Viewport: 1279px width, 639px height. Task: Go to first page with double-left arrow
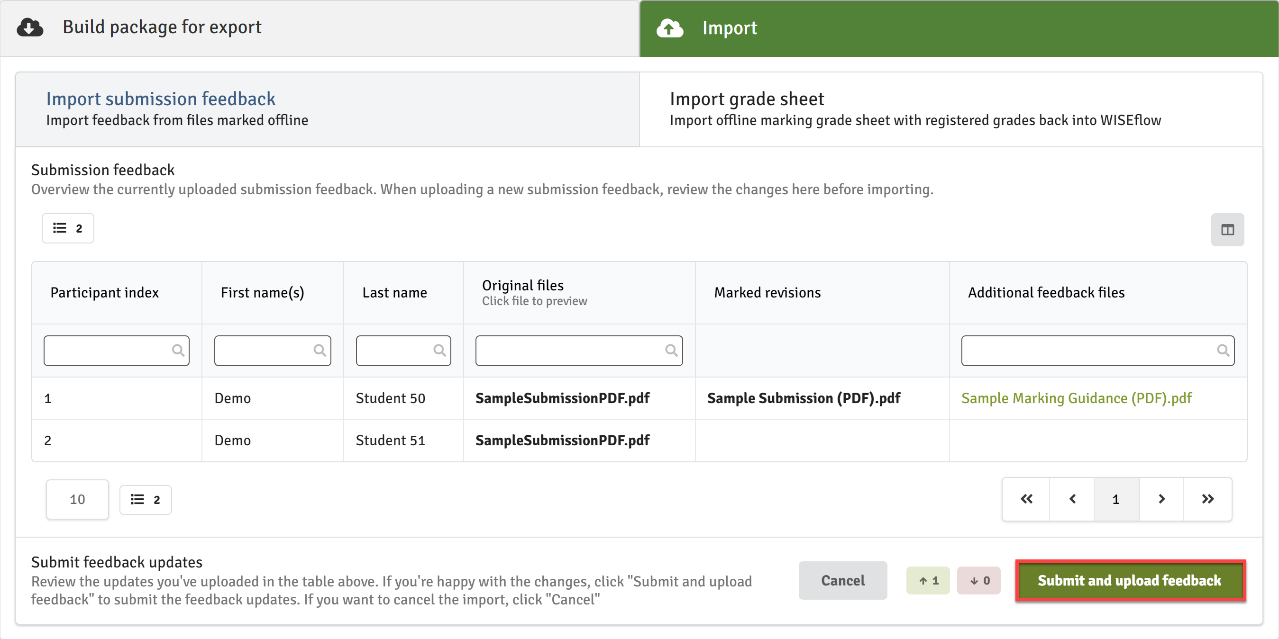[1026, 499]
